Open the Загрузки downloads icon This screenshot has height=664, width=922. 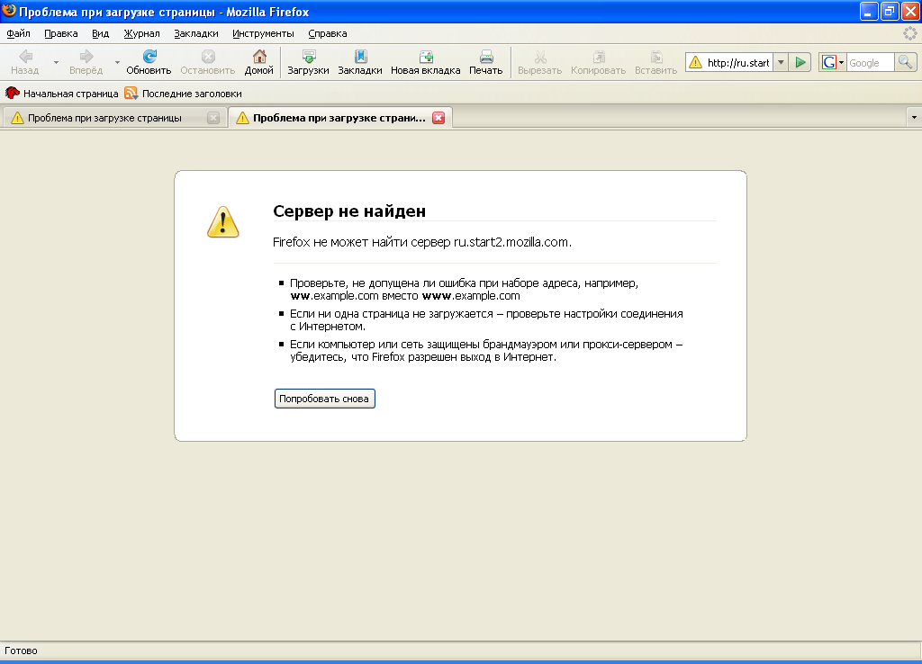(309, 57)
